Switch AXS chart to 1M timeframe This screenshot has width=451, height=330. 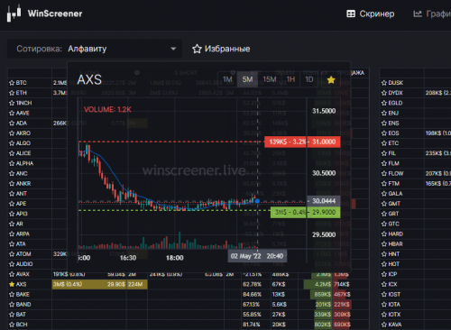(x=227, y=79)
